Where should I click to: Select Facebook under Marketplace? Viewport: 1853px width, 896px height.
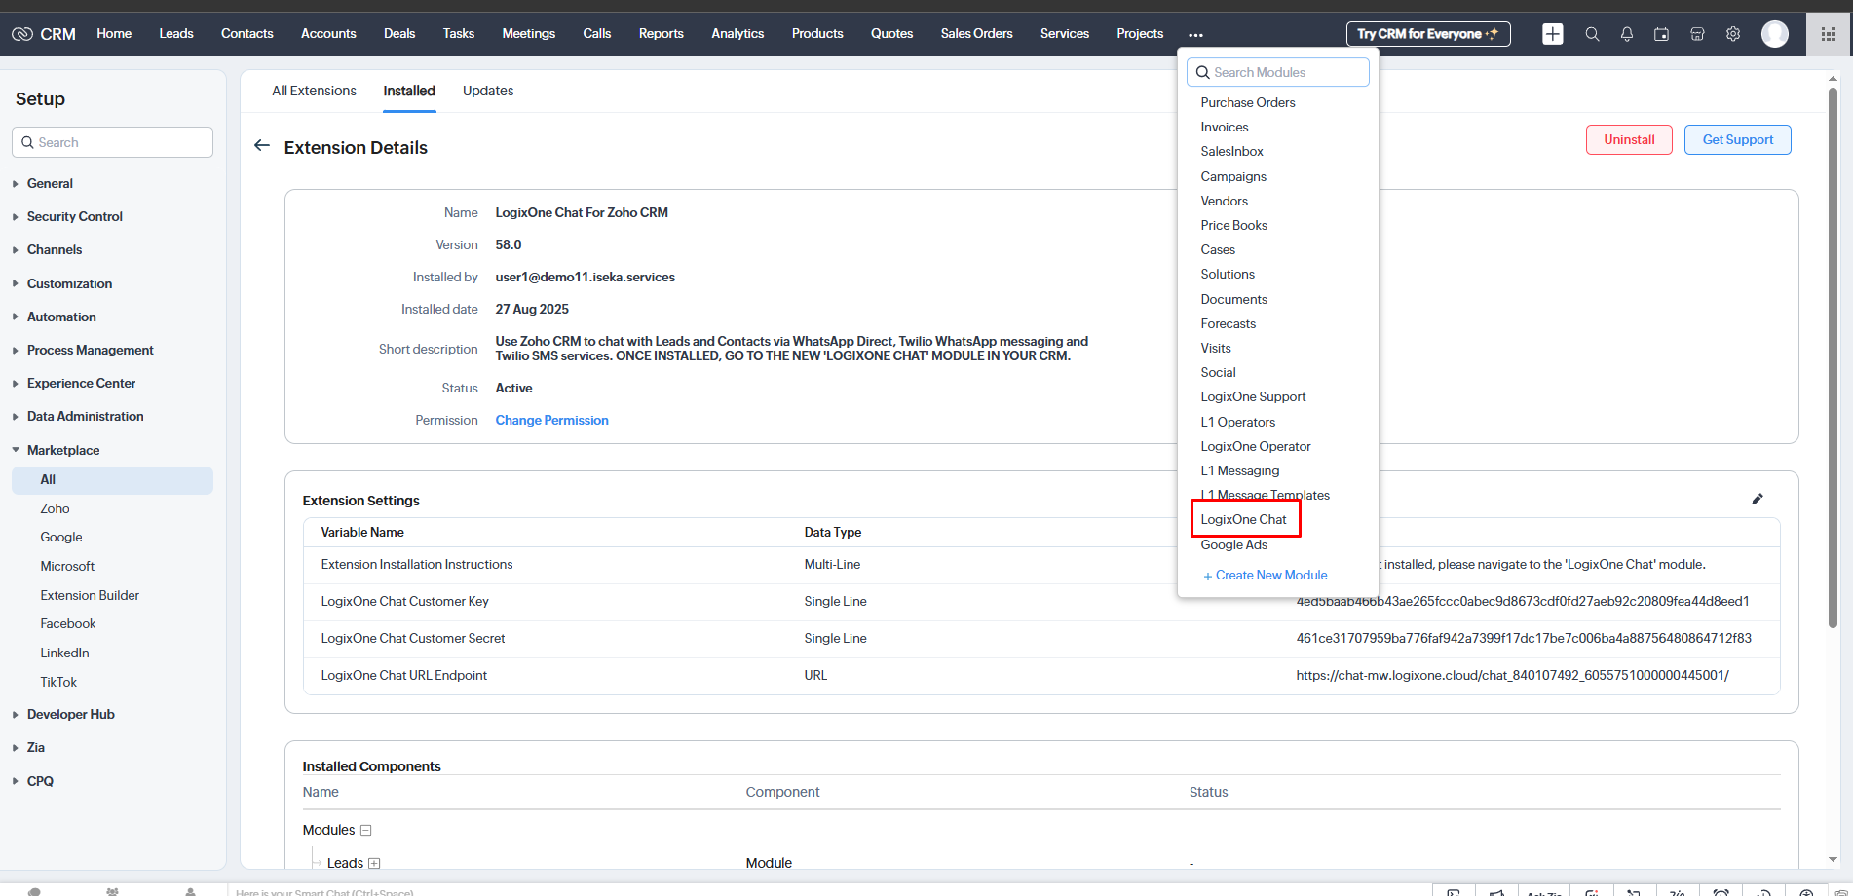pos(67,623)
